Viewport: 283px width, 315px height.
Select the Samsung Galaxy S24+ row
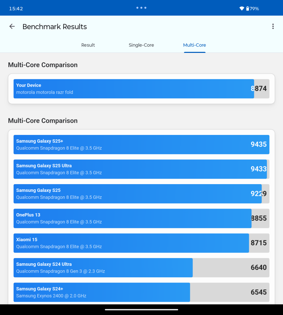(x=141, y=292)
